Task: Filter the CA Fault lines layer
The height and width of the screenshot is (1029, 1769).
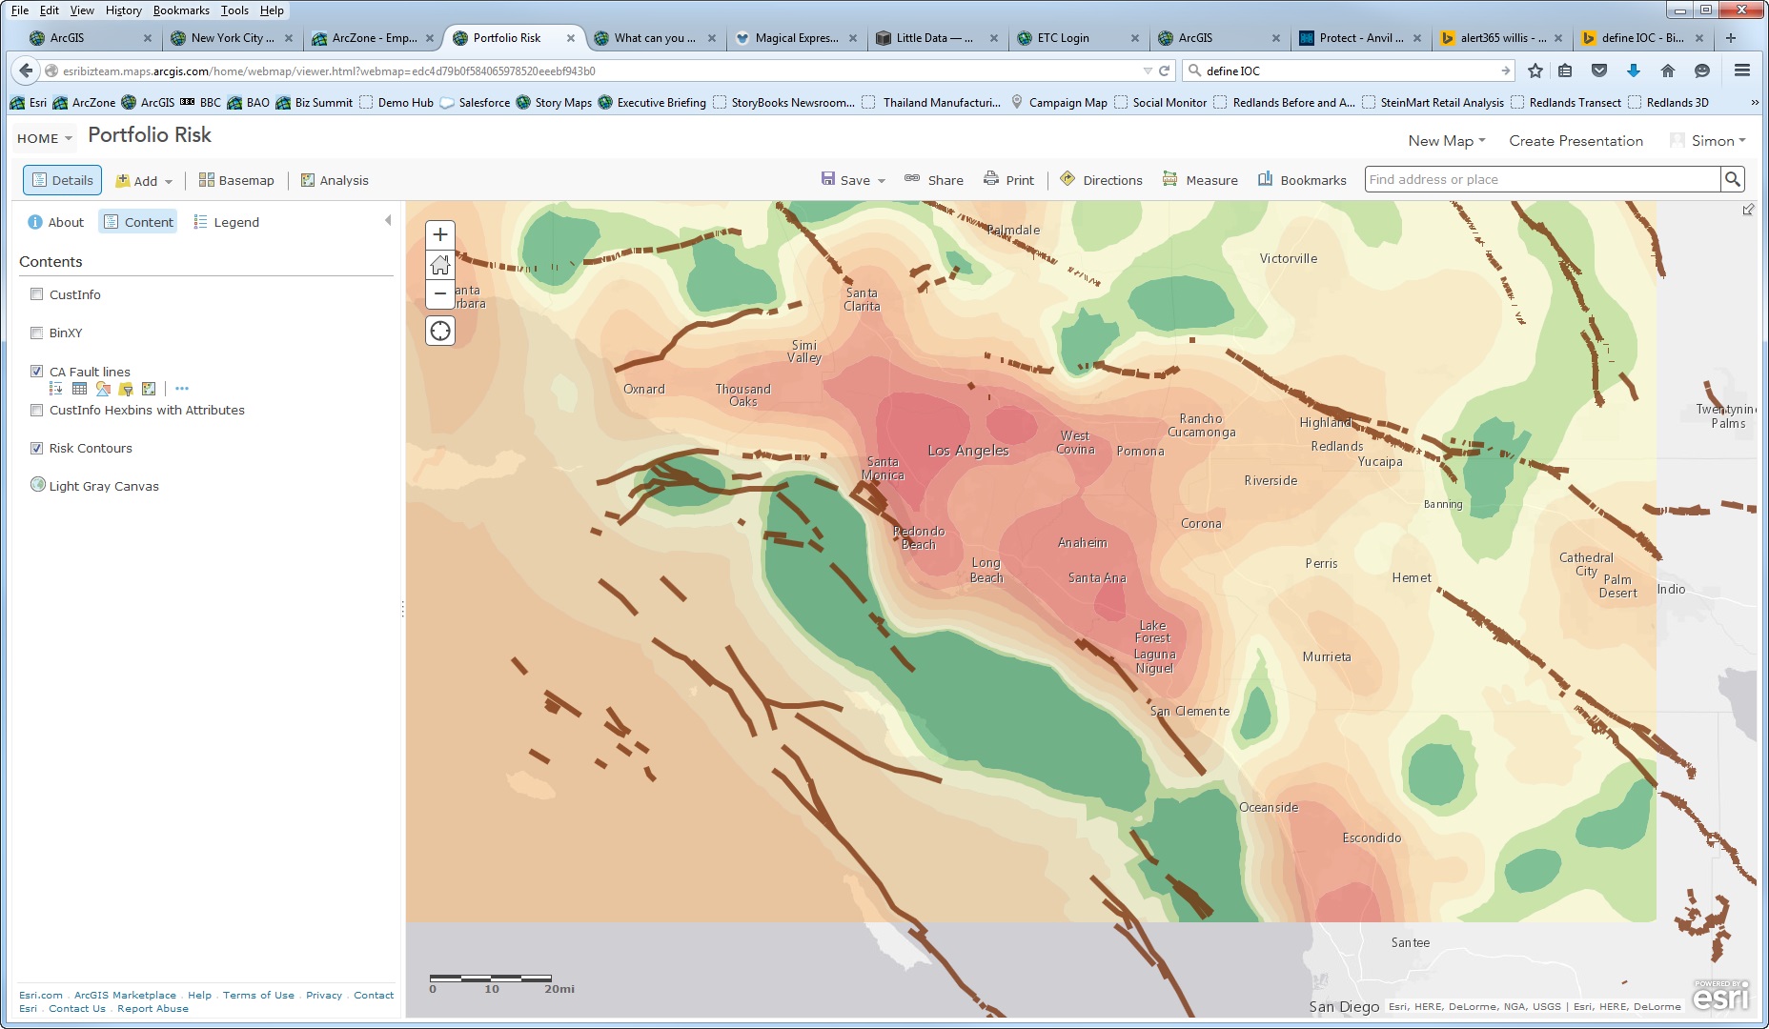Action: point(126,389)
